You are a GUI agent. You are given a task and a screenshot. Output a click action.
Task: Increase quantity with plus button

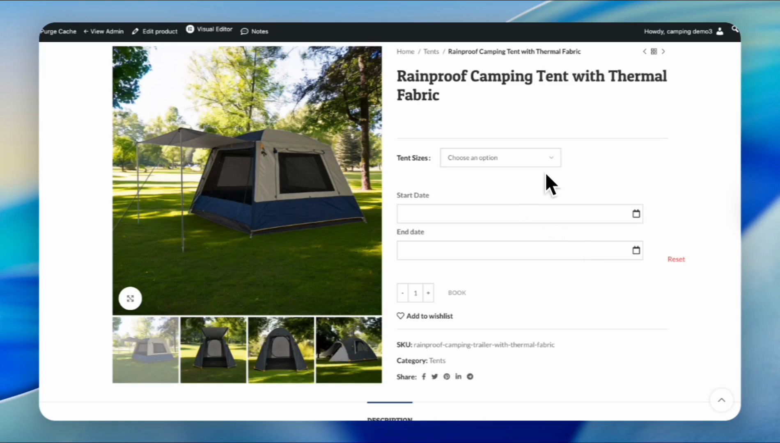point(428,293)
